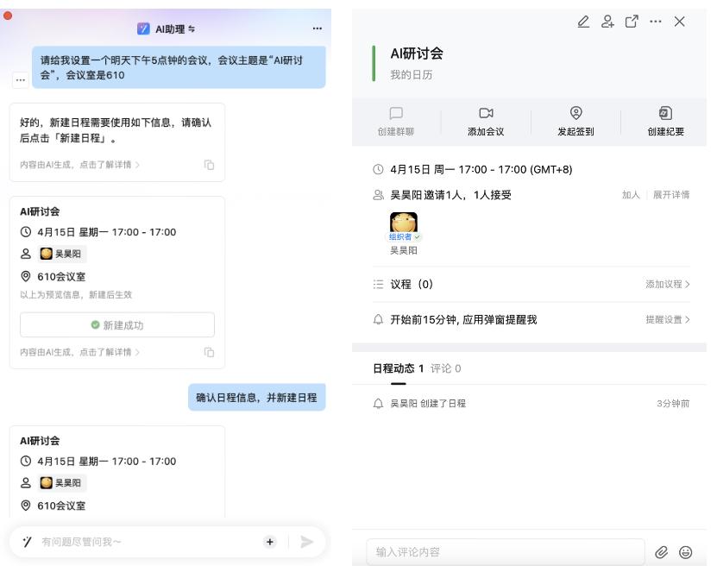Click 创建纪要 minutes action

[x=665, y=122]
